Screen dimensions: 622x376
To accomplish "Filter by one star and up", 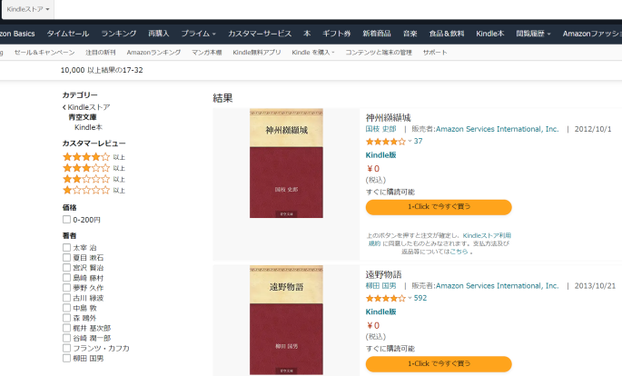I will tap(94, 191).
